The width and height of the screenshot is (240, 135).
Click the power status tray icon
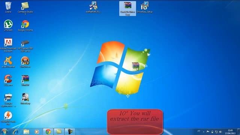[212, 132]
